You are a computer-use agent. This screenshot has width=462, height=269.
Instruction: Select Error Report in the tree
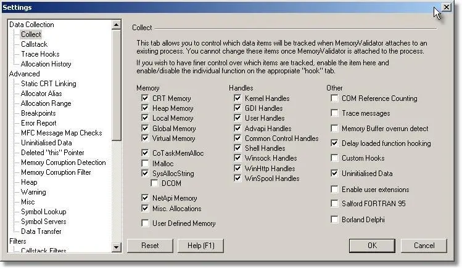(39, 123)
